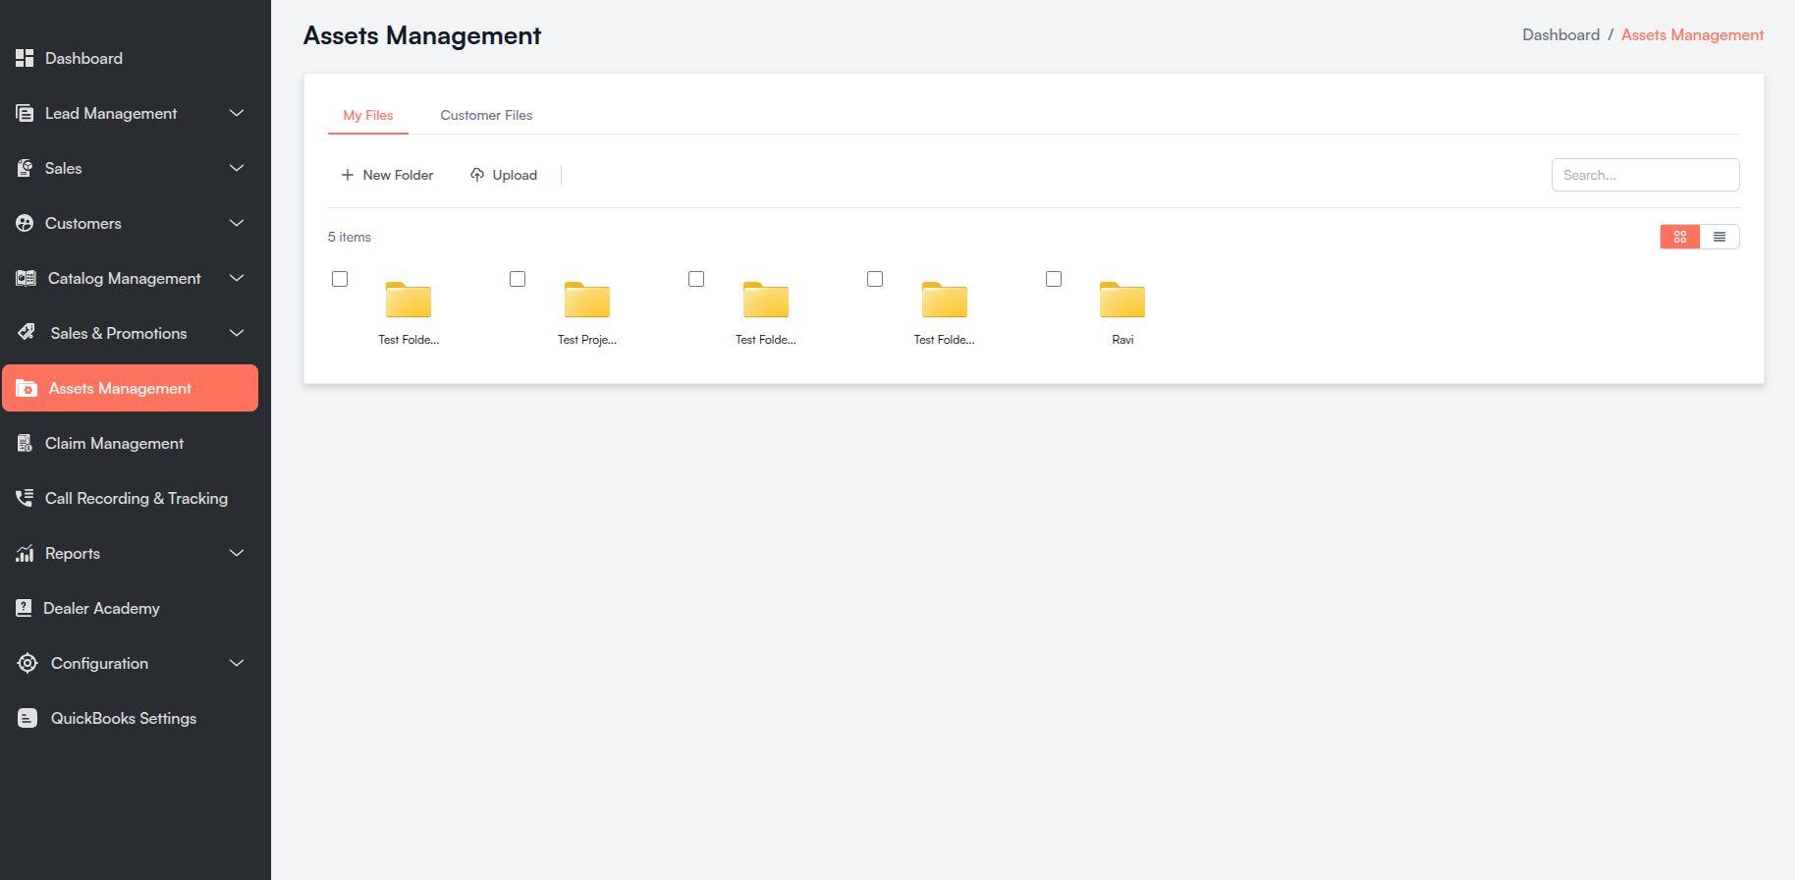Click the Call Recording & Tracking phone icon

point(25,498)
